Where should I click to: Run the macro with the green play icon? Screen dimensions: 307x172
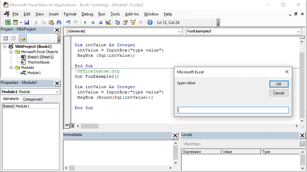(x=85, y=22)
